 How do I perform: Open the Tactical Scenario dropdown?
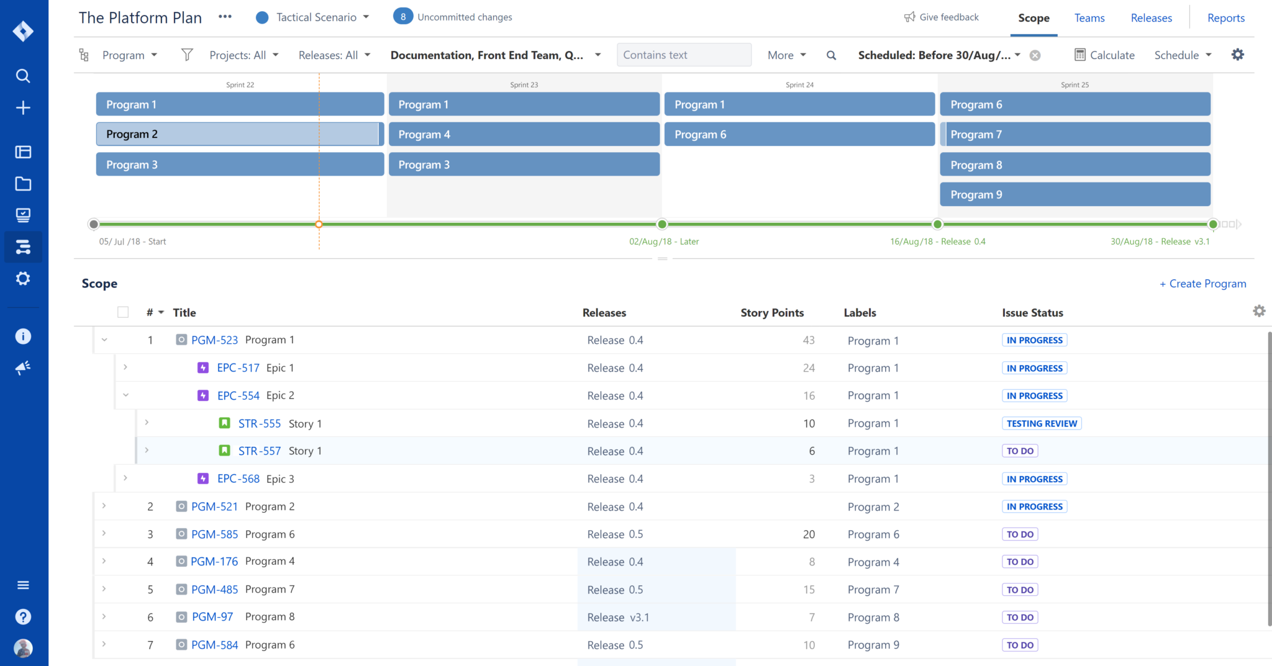[313, 17]
